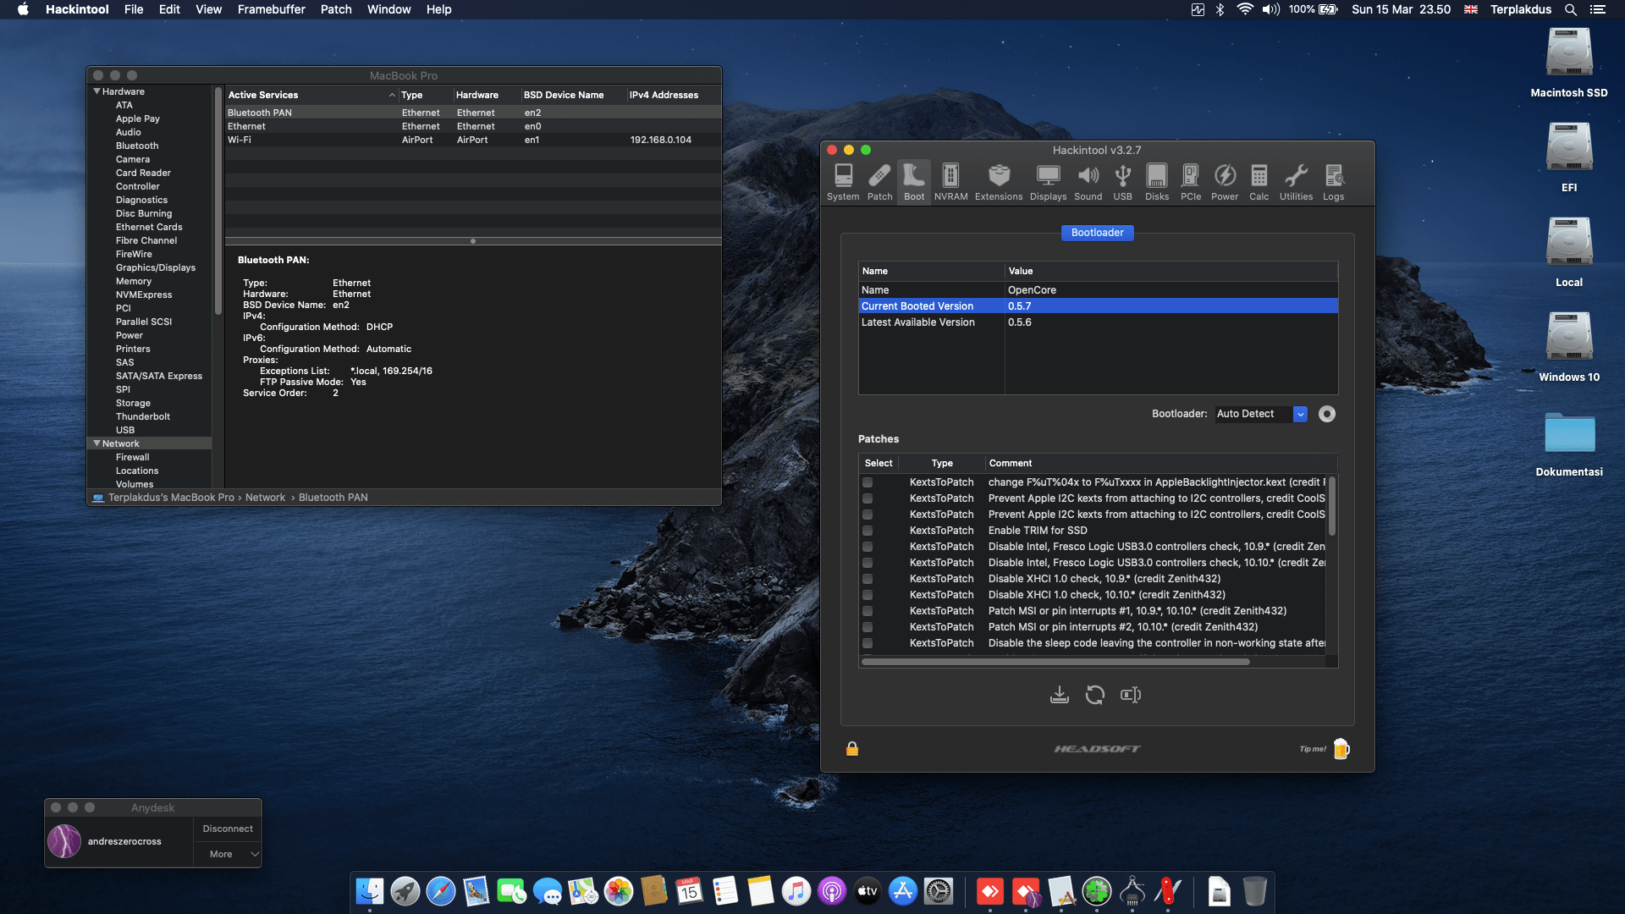Select the Boot toolbar icon
1625x914 pixels.
pos(914,182)
